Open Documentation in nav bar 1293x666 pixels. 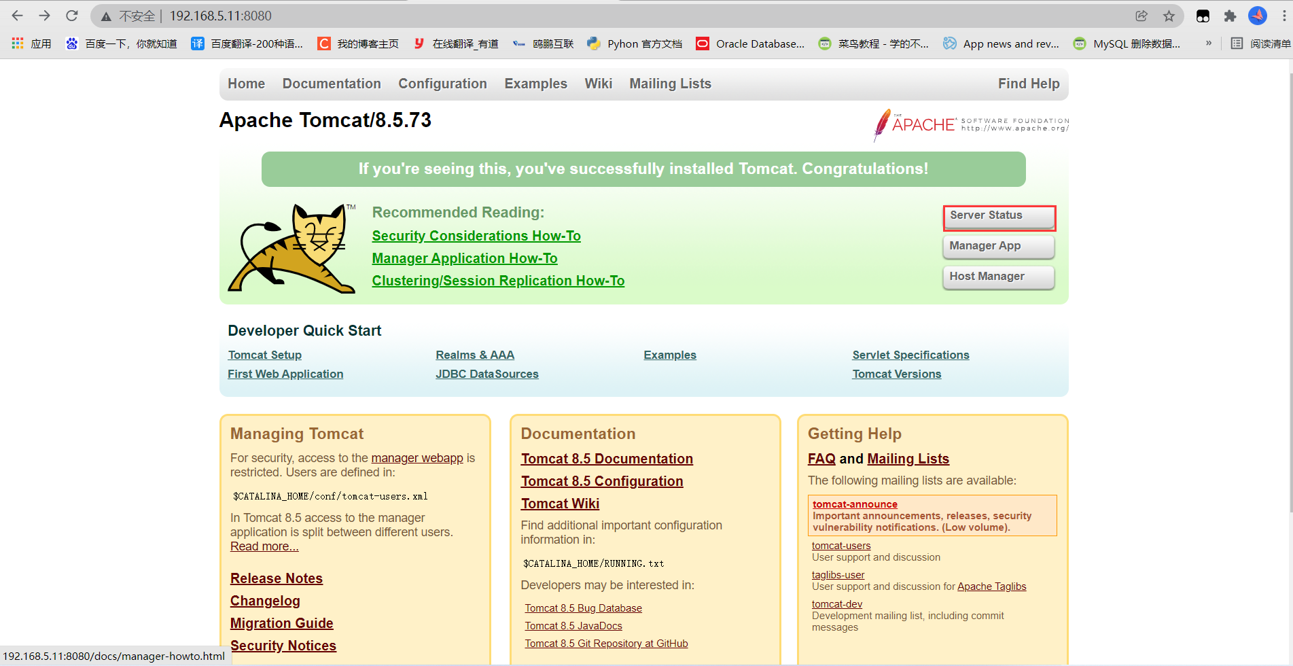(x=332, y=84)
